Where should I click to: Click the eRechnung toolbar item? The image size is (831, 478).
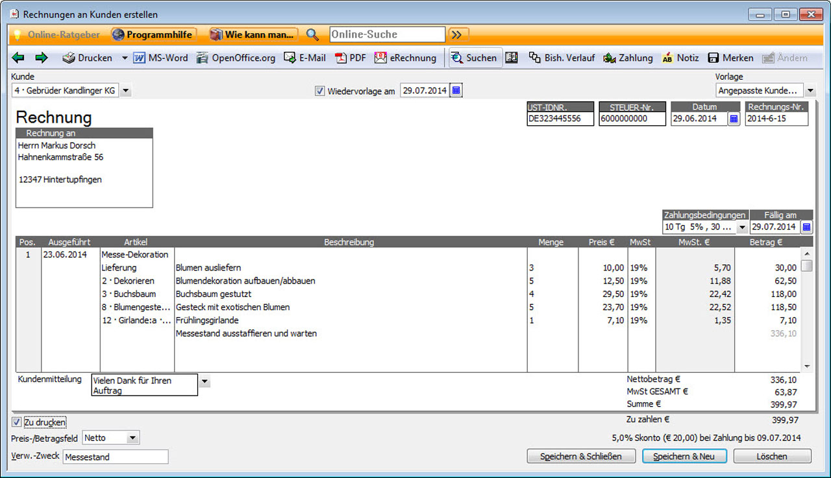(405, 58)
